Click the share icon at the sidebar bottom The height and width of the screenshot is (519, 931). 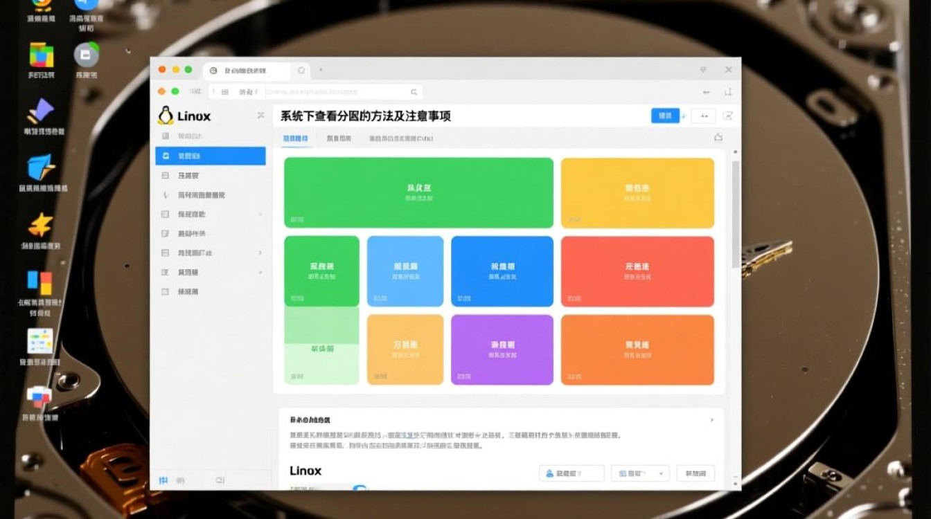click(x=220, y=480)
